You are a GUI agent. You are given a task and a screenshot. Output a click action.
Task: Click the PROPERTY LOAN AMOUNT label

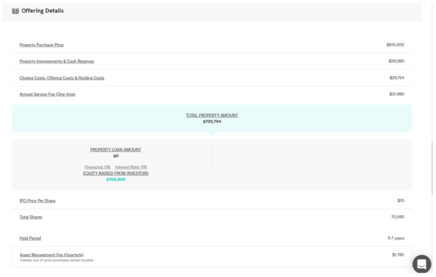(x=116, y=149)
